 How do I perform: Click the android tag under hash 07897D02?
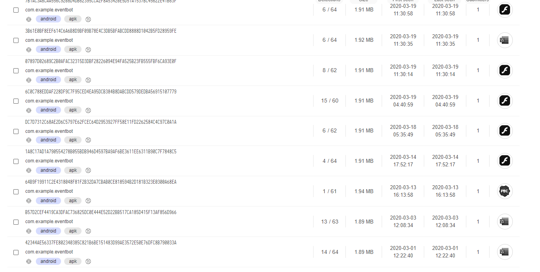tap(48, 80)
